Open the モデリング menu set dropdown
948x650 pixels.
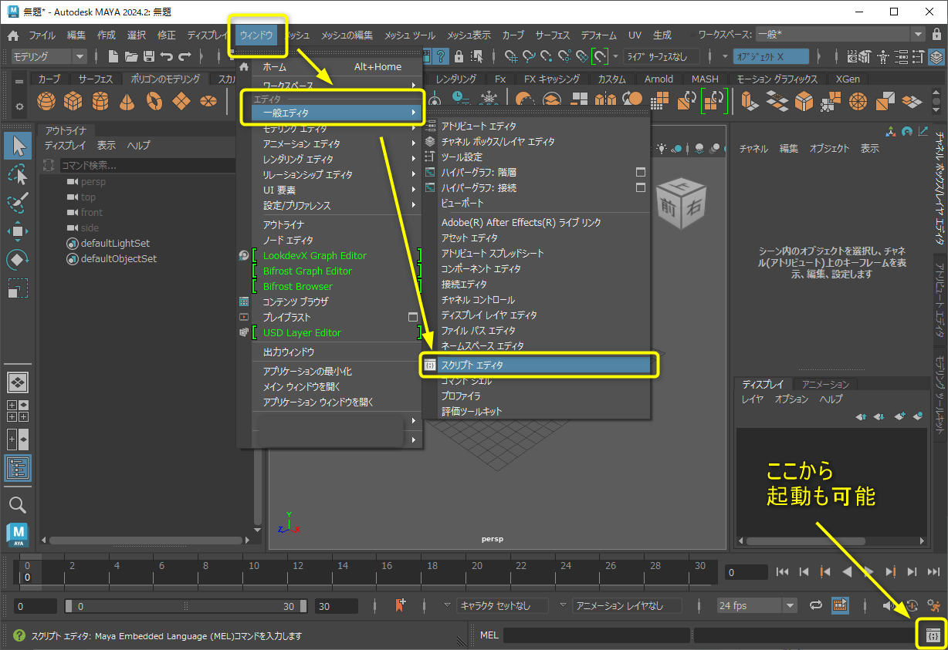[49, 56]
